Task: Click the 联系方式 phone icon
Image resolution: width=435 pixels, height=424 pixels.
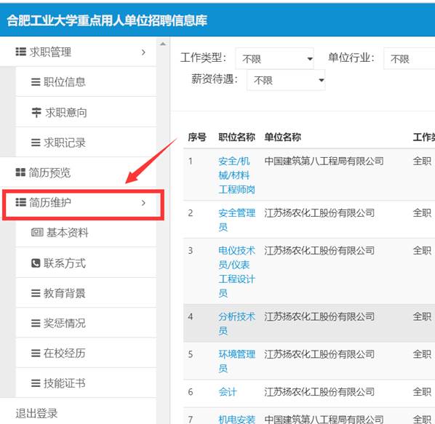Action: click(x=36, y=263)
